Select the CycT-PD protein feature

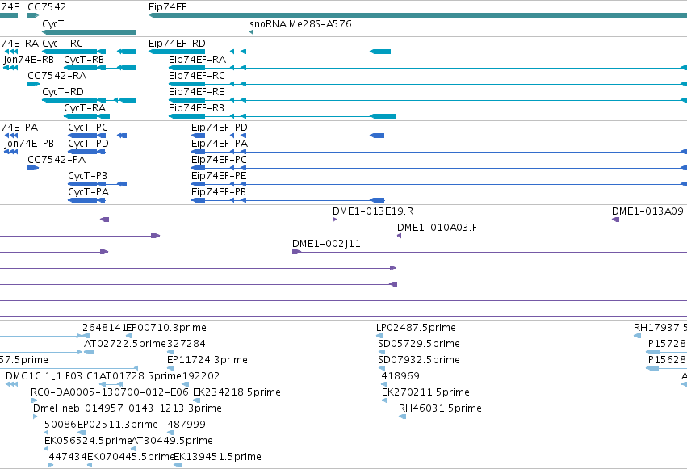[86, 152]
